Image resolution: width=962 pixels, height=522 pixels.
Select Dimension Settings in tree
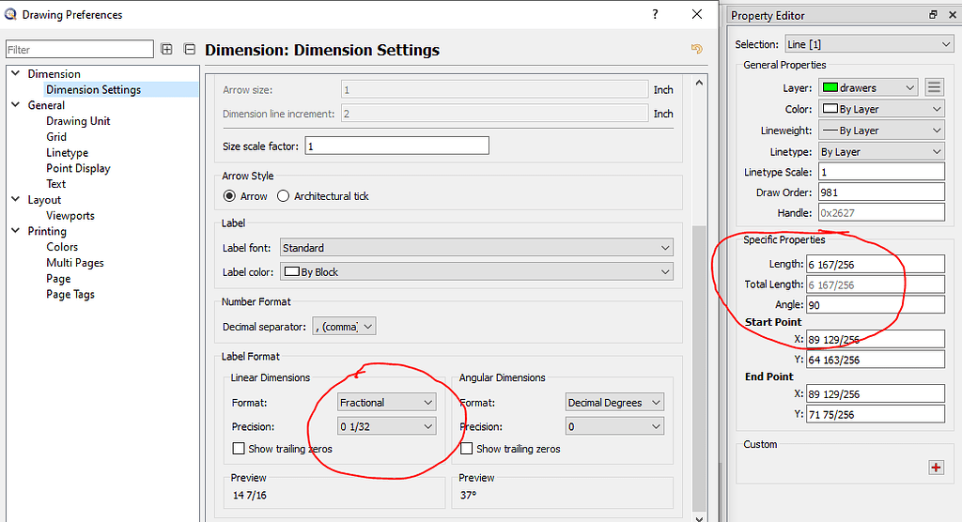93,89
